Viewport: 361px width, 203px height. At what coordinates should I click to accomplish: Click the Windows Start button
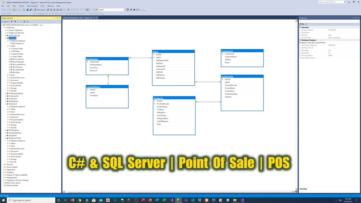coord(3,200)
